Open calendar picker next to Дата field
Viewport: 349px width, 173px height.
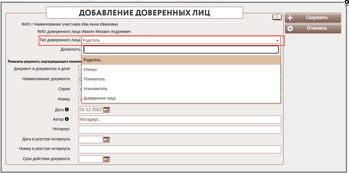107,110
